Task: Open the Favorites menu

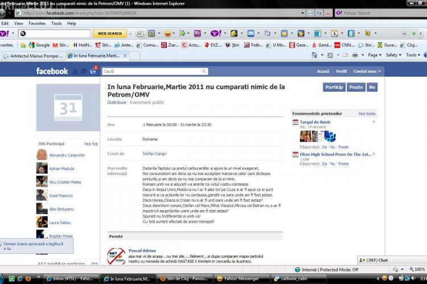Action: pos(37,23)
